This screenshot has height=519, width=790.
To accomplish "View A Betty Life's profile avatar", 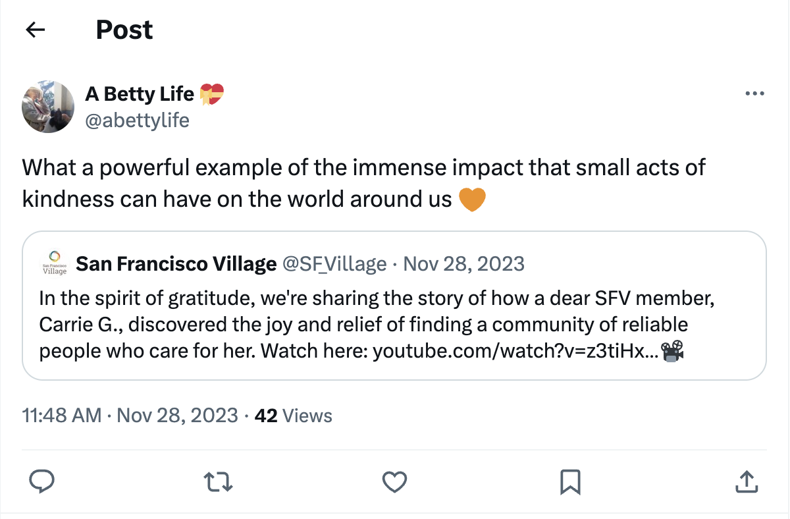I will point(48,106).
